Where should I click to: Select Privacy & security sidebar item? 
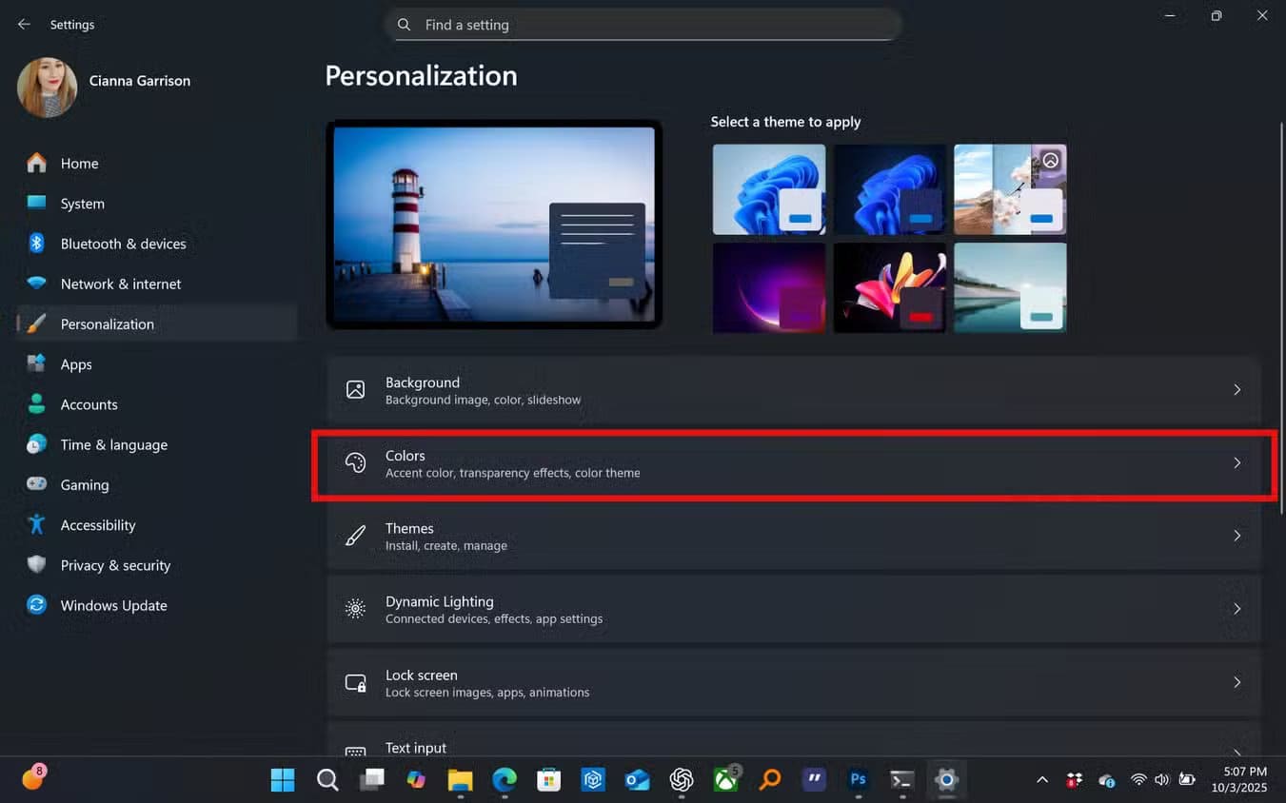115,565
